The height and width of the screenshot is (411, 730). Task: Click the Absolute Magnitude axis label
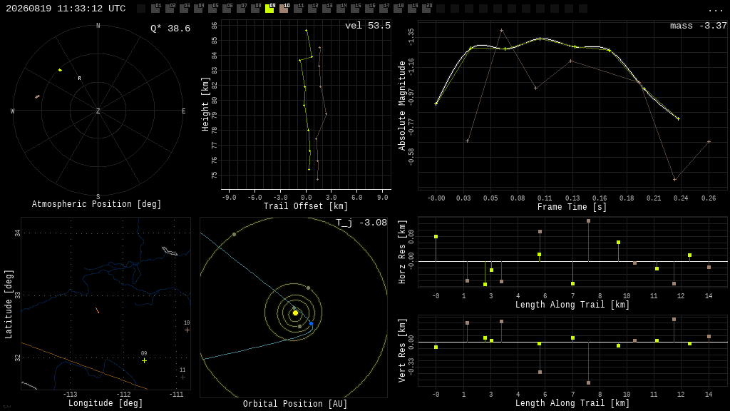pos(402,106)
